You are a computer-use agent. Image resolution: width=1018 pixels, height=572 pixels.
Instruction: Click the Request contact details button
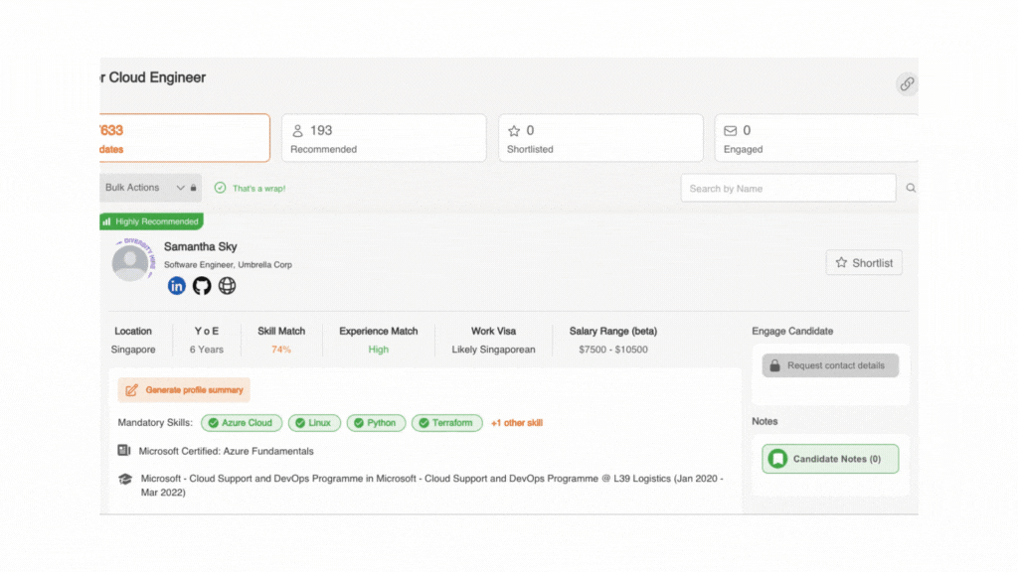830,364
